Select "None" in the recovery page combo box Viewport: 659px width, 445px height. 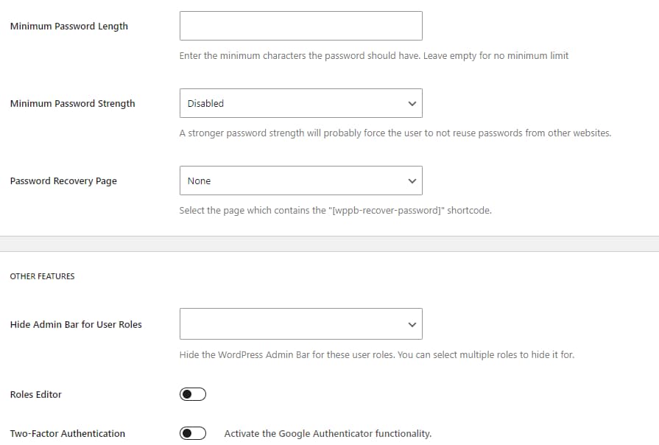[300, 181]
